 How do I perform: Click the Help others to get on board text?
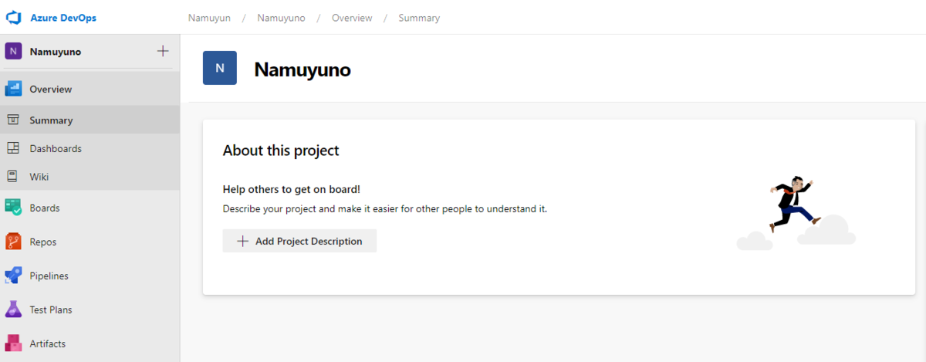tap(292, 189)
